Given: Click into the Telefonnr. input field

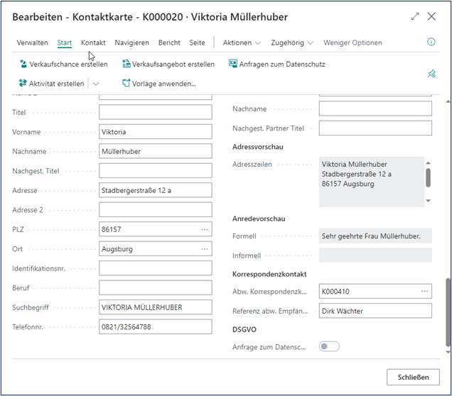Looking at the screenshot, I should [155, 326].
